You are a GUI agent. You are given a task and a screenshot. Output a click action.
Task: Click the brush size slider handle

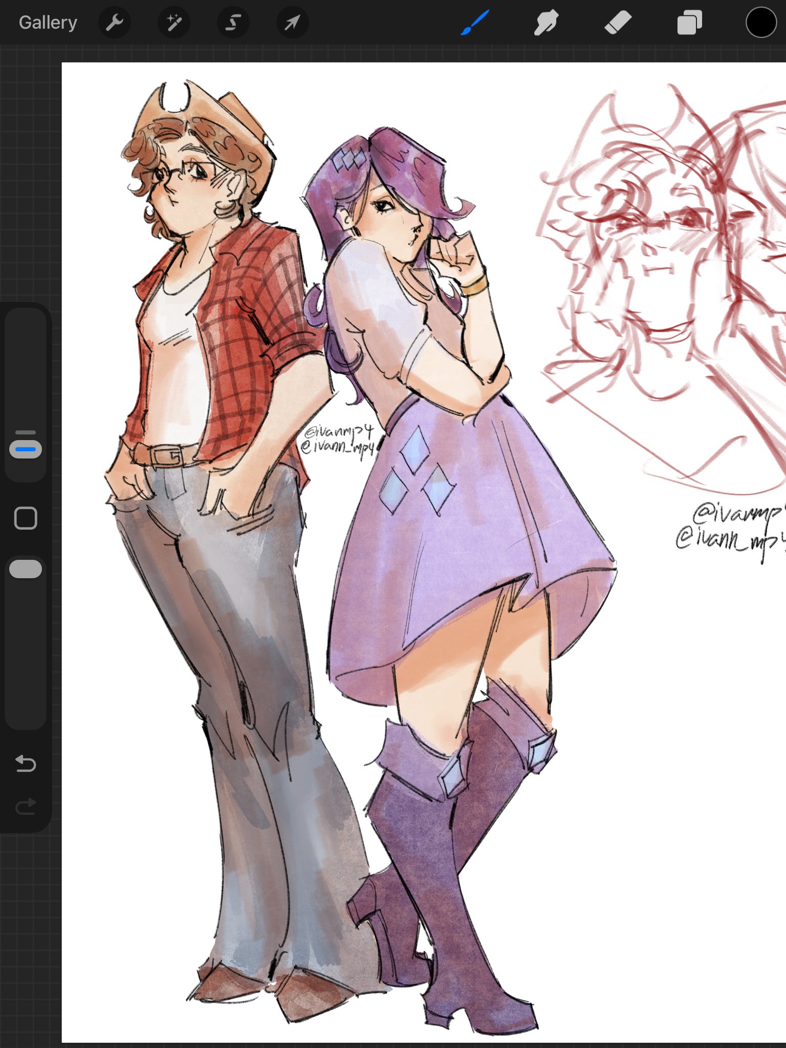(x=26, y=449)
